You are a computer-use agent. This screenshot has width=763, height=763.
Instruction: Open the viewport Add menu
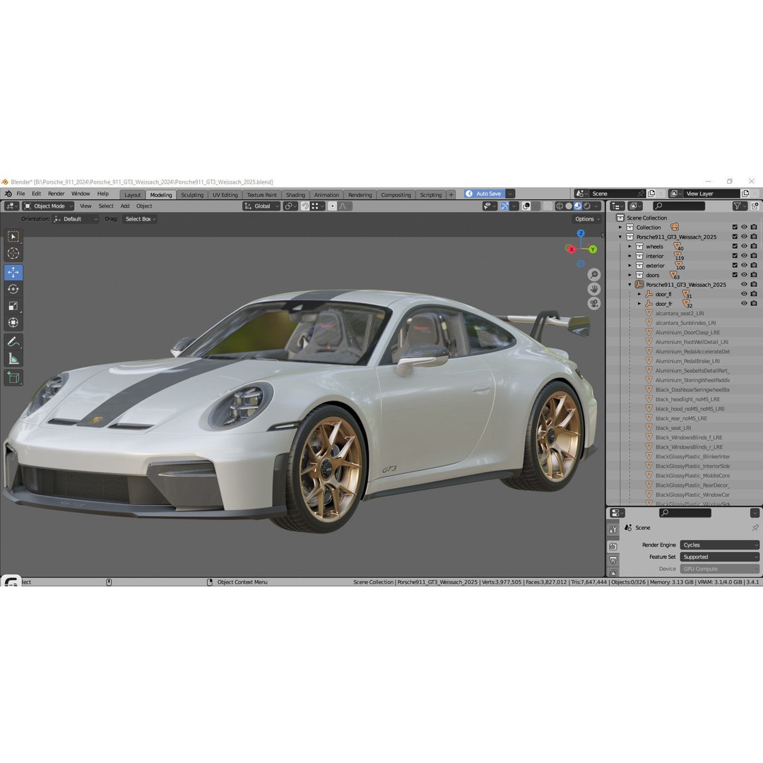(125, 206)
